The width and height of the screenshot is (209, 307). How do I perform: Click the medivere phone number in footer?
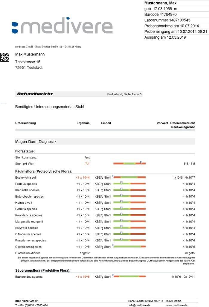[x=31, y=305]
